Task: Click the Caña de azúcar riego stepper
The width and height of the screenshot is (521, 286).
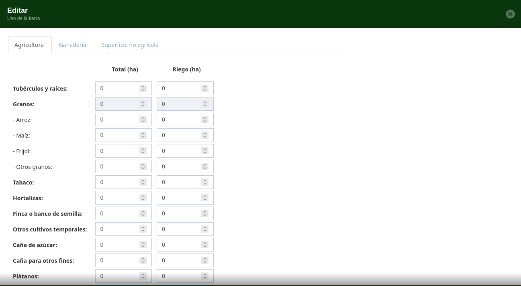Action: click(205, 245)
